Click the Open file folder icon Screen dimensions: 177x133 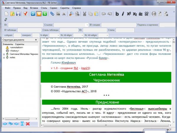pyautogui.click(x=12, y=14)
